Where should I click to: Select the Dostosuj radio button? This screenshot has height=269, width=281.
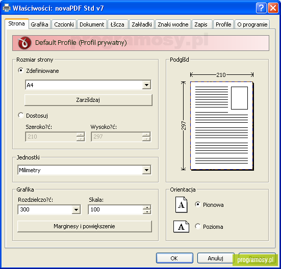click(21, 115)
